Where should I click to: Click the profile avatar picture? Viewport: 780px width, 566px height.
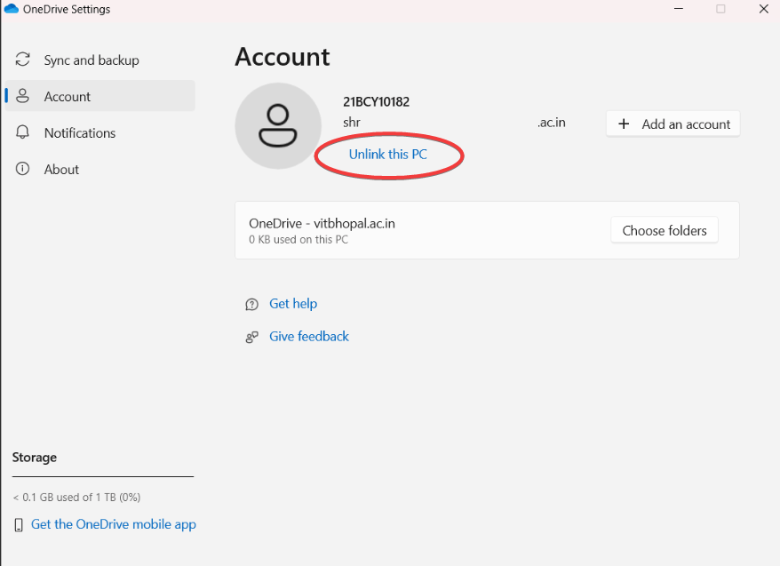(277, 126)
